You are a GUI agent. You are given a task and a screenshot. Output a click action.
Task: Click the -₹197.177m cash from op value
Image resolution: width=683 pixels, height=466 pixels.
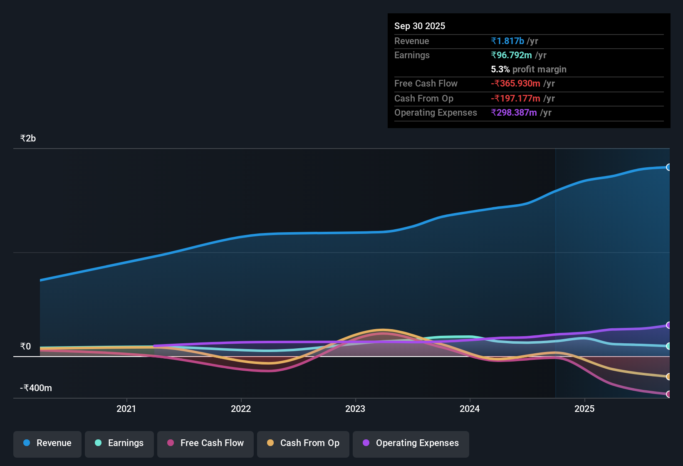(x=515, y=98)
